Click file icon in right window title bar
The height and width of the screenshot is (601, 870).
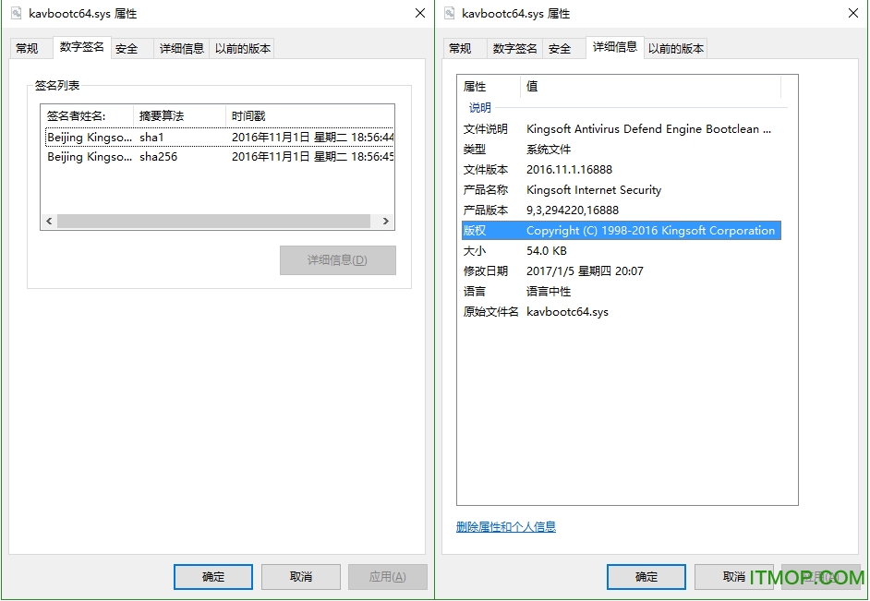(x=450, y=13)
